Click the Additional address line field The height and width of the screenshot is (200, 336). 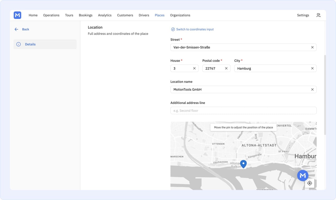click(x=243, y=111)
